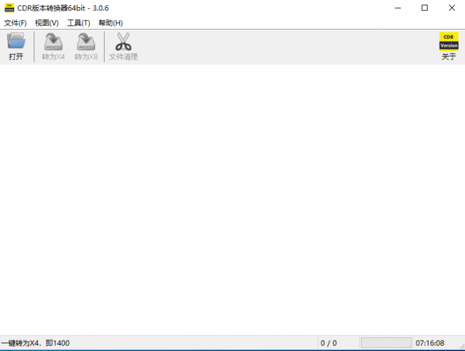Click the 0 / 0 file counter
The height and width of the screenshot is (351, 465).
tap(329, 343)
